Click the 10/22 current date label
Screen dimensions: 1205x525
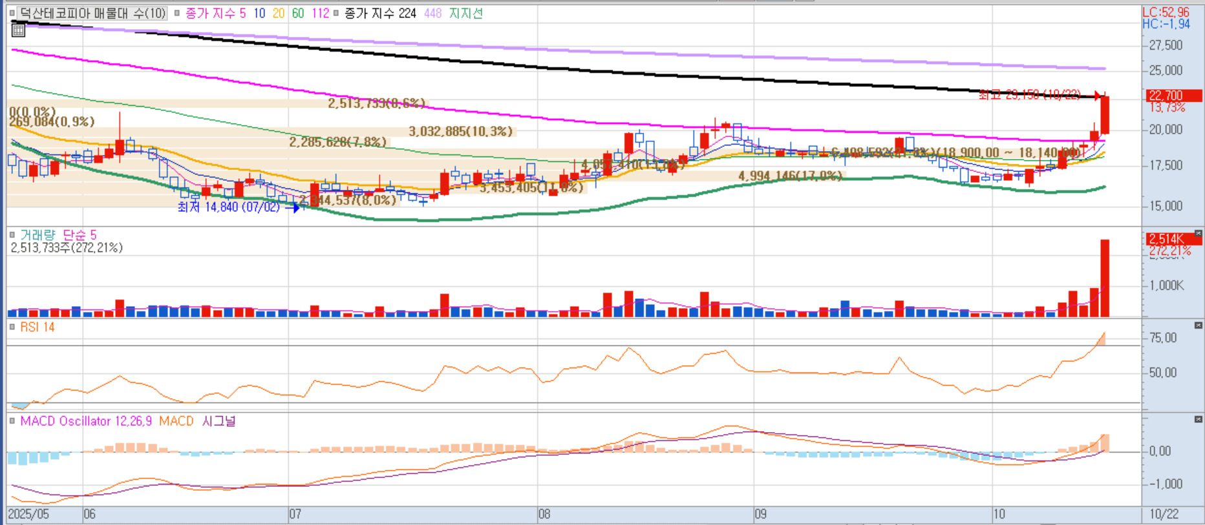point(1164,514)
